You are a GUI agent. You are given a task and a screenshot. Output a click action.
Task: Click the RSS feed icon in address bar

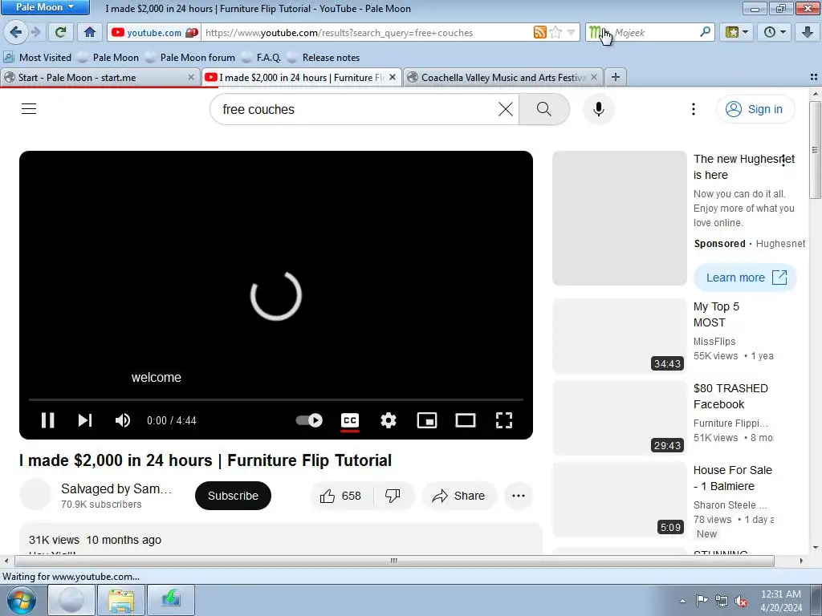click(539, 32)
